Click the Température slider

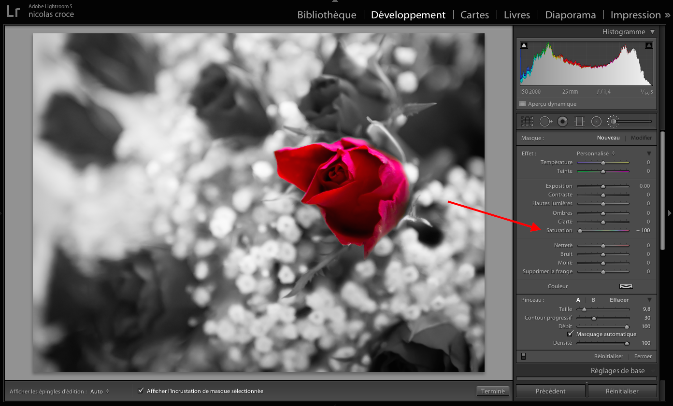coord(603,163)
